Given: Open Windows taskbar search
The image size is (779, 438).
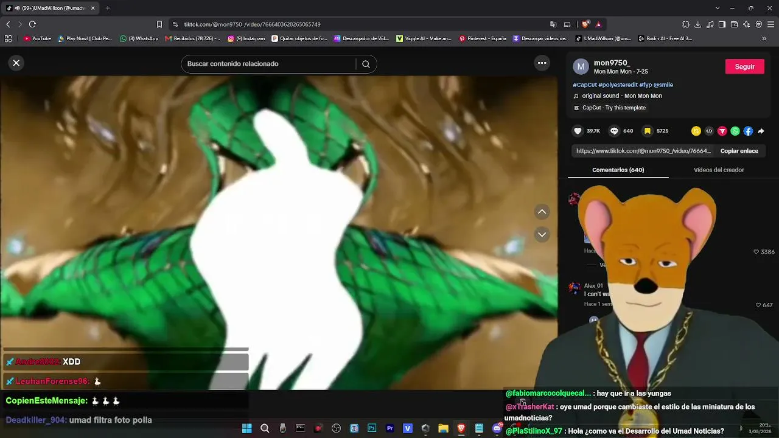Looking at the screenshot, I should pyautogui.click(x=265, y=428).
